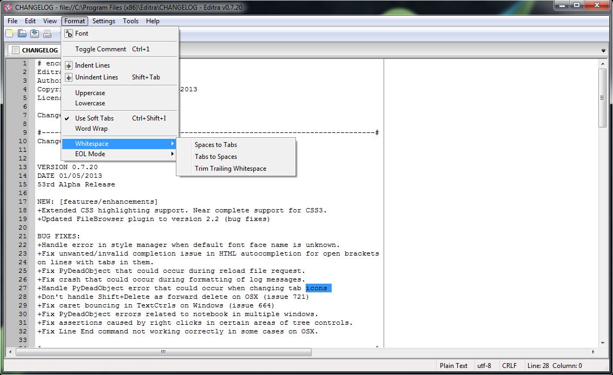Click the horizontal scrollbar thumb

pyautogui.click(x=162, y=351)
